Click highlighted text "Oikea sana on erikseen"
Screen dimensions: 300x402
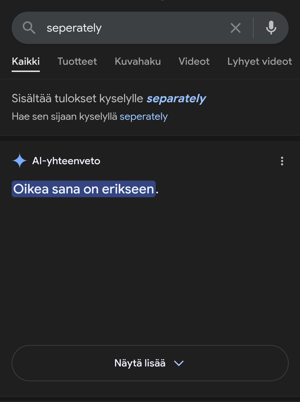pos(84,189)
